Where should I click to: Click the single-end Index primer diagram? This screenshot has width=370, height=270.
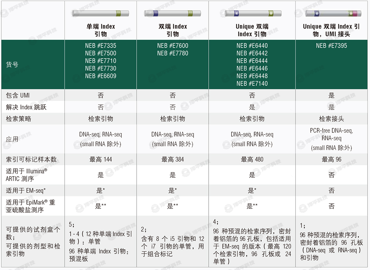(100, 14)
